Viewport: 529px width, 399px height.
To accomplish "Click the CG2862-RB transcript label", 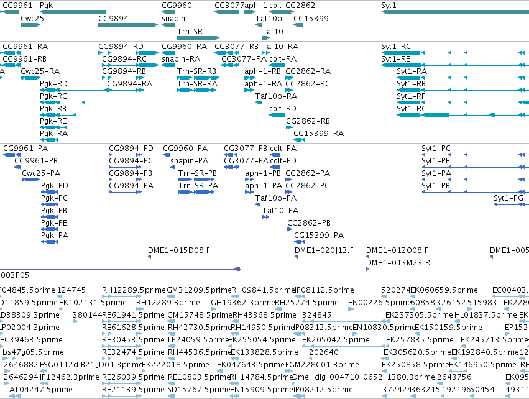I will pyautogui.click(x=308, y=121).
